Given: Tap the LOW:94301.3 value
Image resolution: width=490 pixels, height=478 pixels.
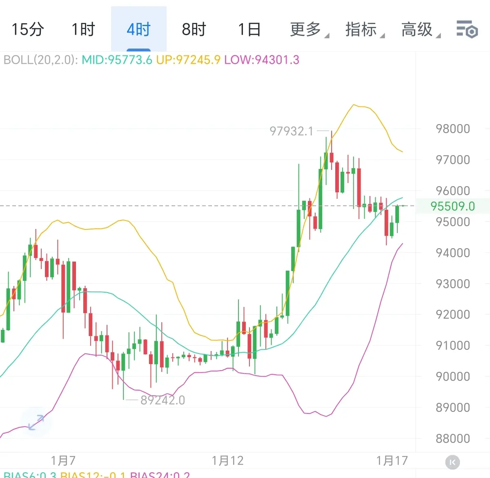Looking at the screenshot, I should click(x=262, y=60).
